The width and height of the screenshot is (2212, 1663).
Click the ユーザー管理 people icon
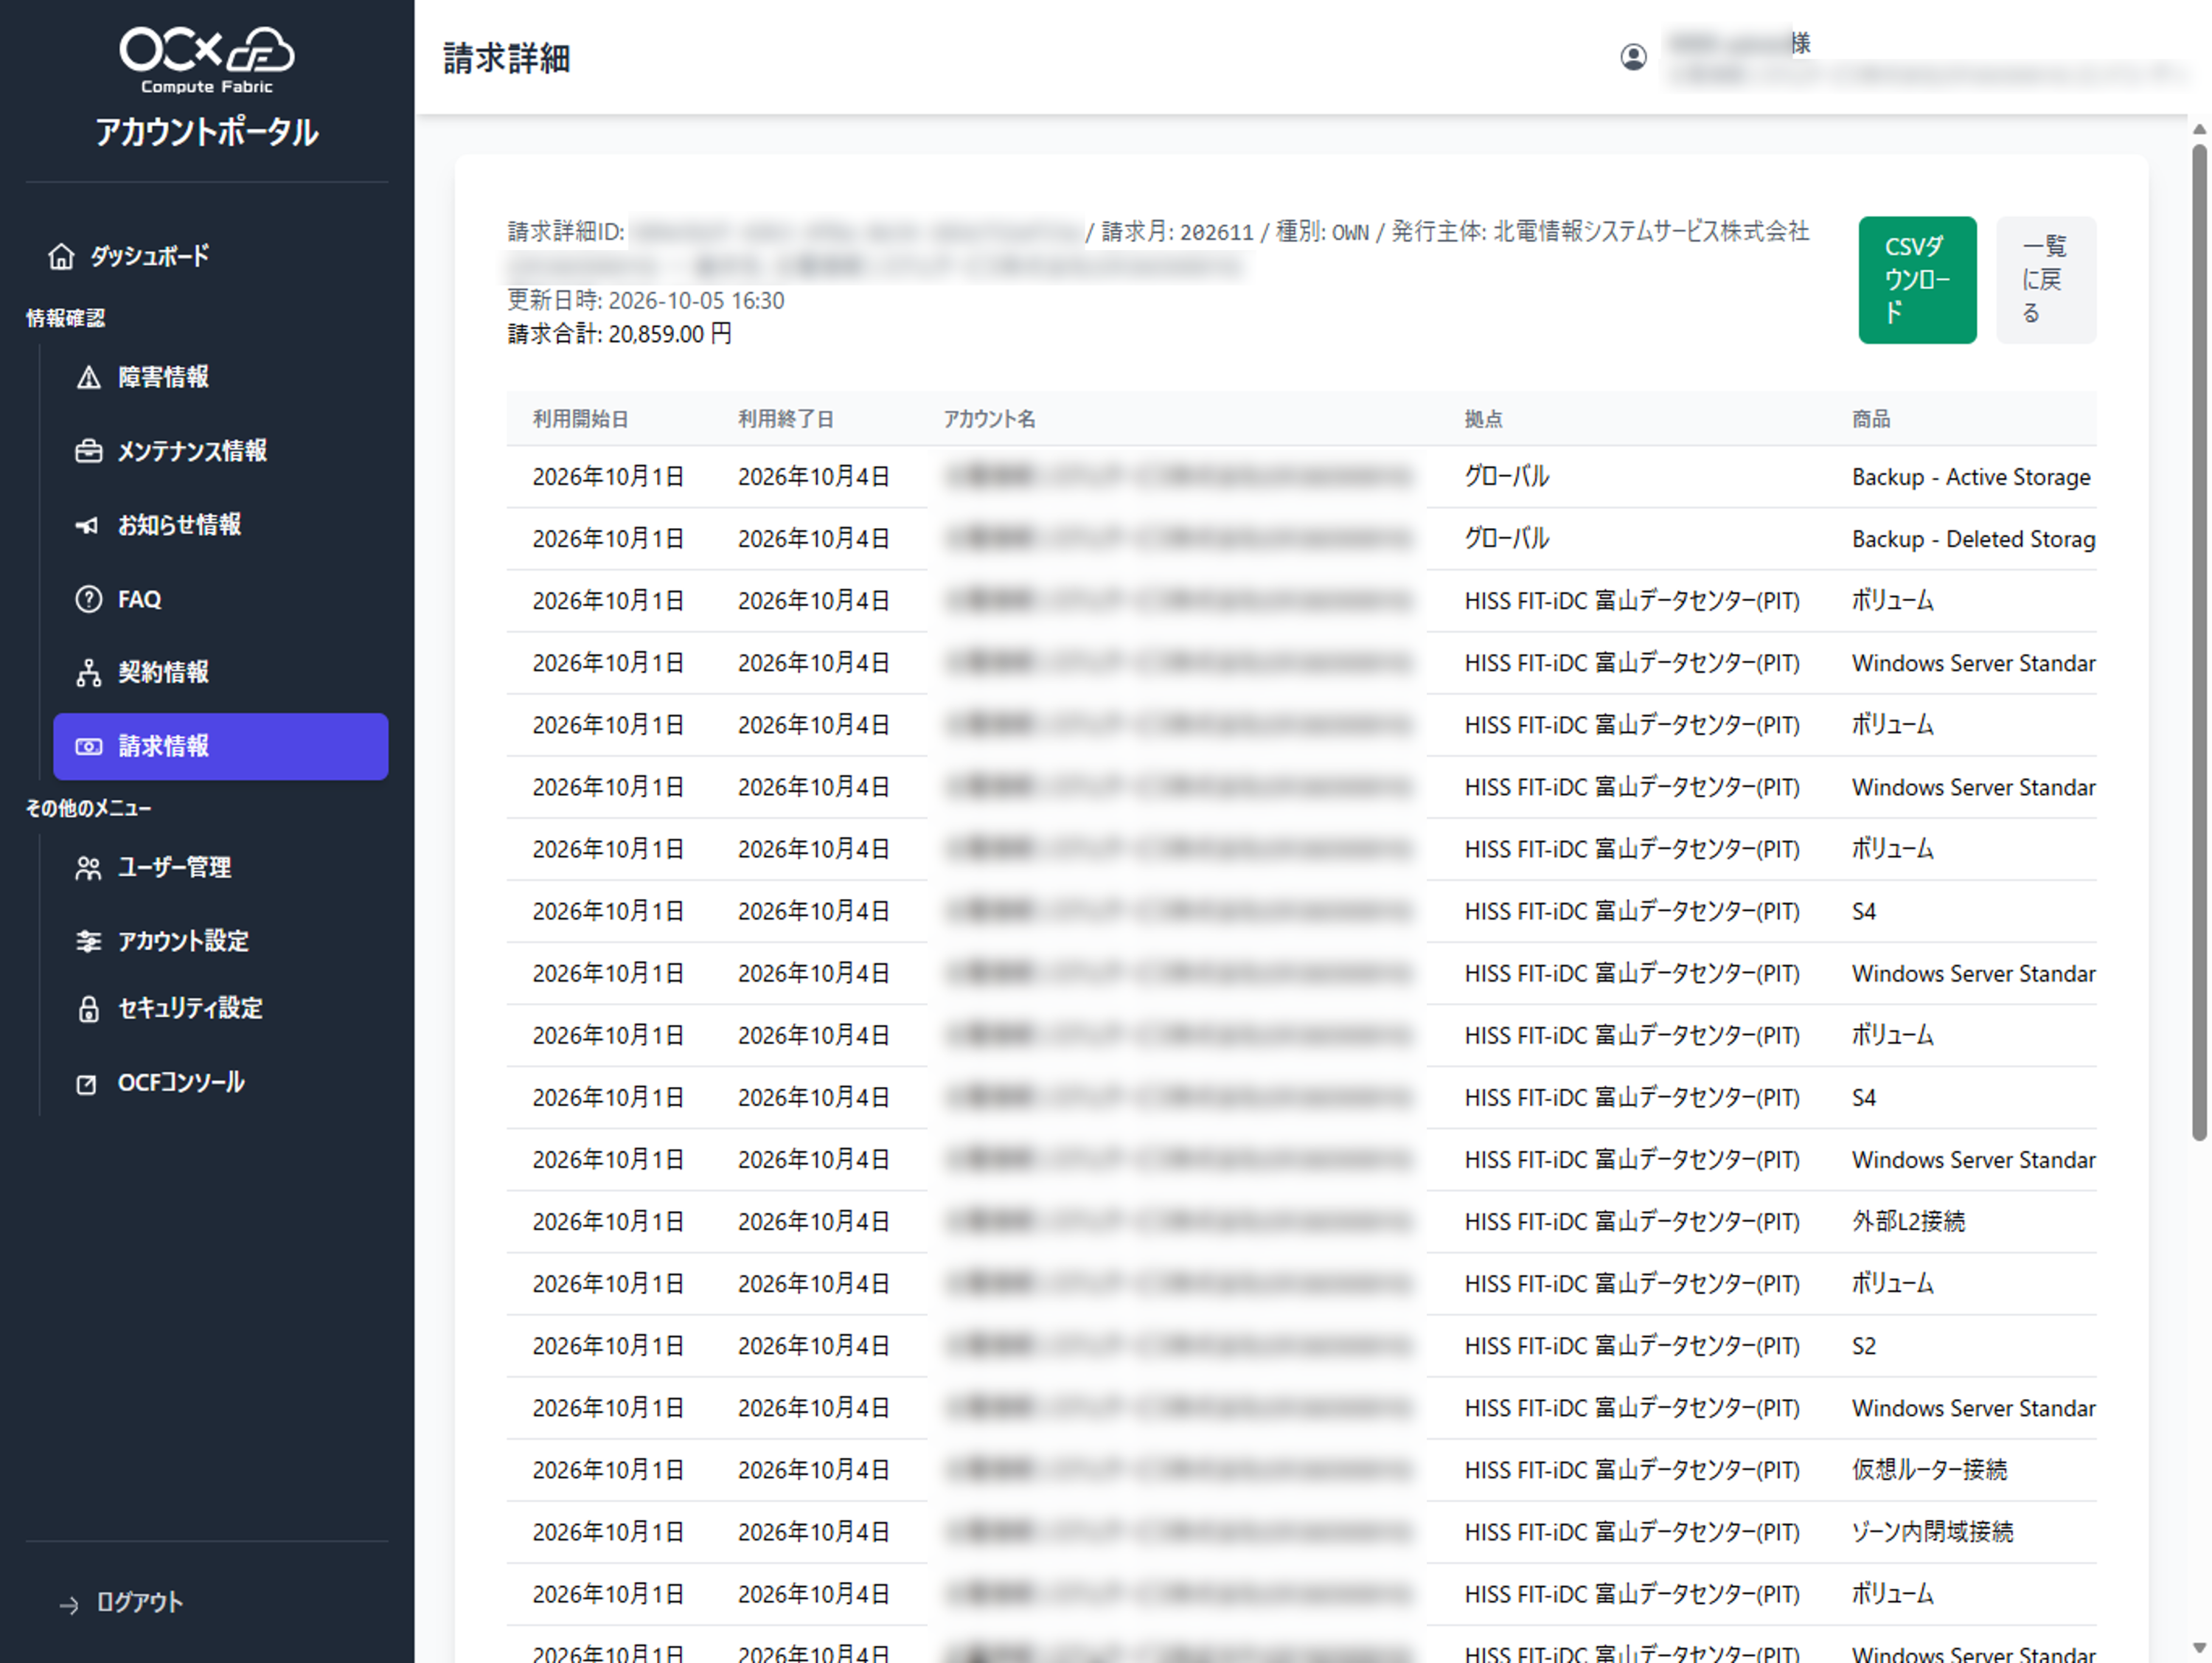[x=88, y=868]
